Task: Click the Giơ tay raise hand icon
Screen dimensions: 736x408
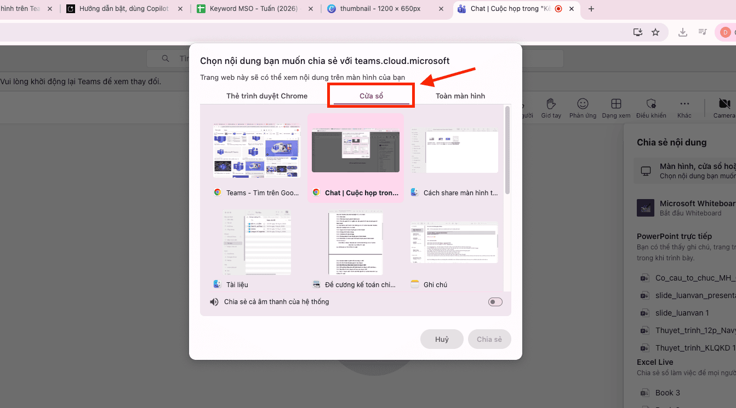Action: pyautogui.click(x=551, y=104)
